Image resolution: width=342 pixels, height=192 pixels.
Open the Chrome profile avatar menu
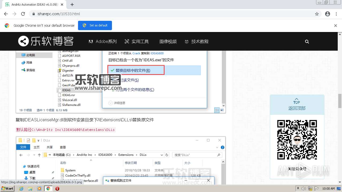[328, 14]
